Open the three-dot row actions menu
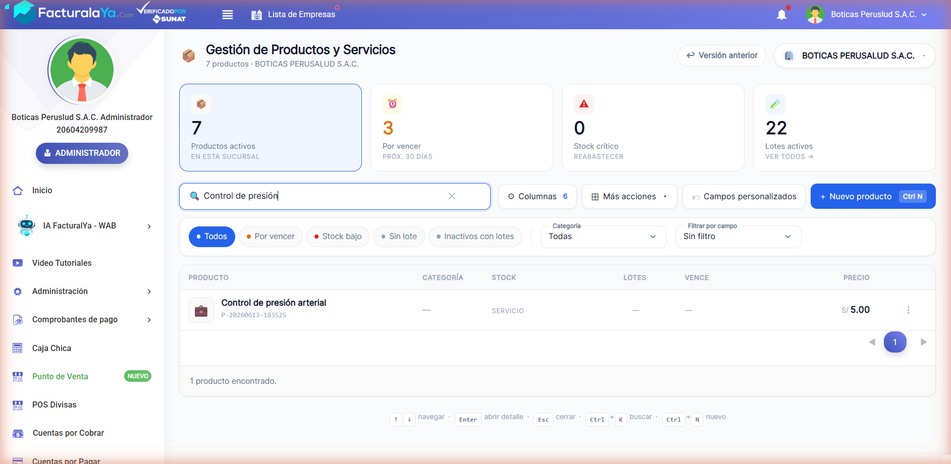 [908, 310]
